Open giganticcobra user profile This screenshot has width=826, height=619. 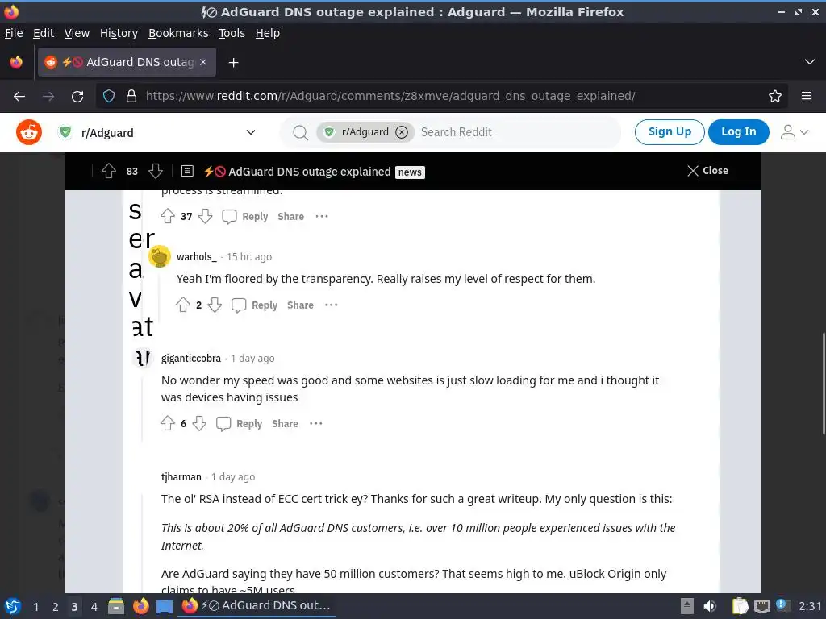tap(190, 359)
